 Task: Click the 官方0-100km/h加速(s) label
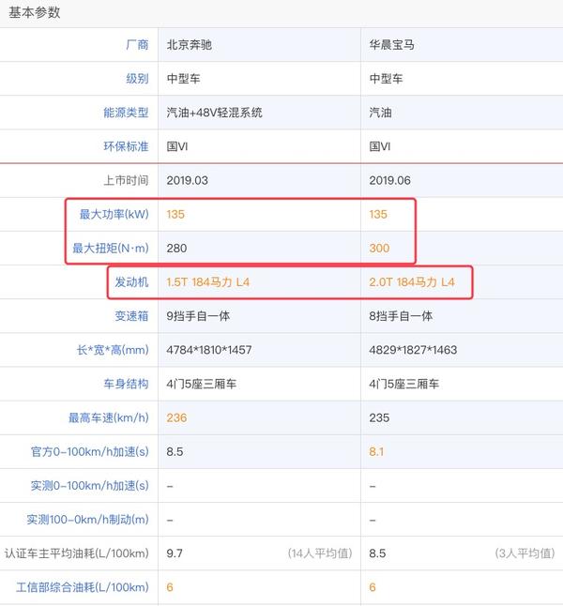[x=90, y=452]
